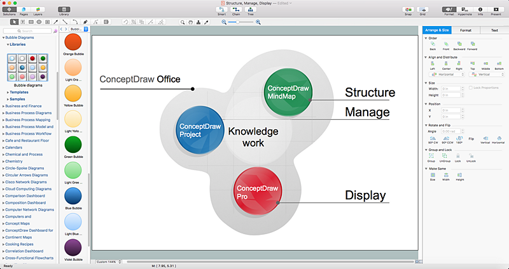Switch to the Text tab
The image size is (509, 269).
(x=494, y=30)
